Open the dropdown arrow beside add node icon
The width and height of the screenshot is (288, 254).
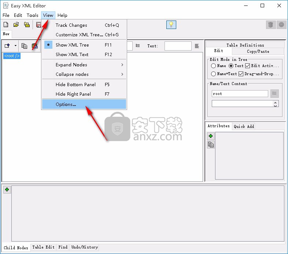pyautogui.click(x=15, y=46)
